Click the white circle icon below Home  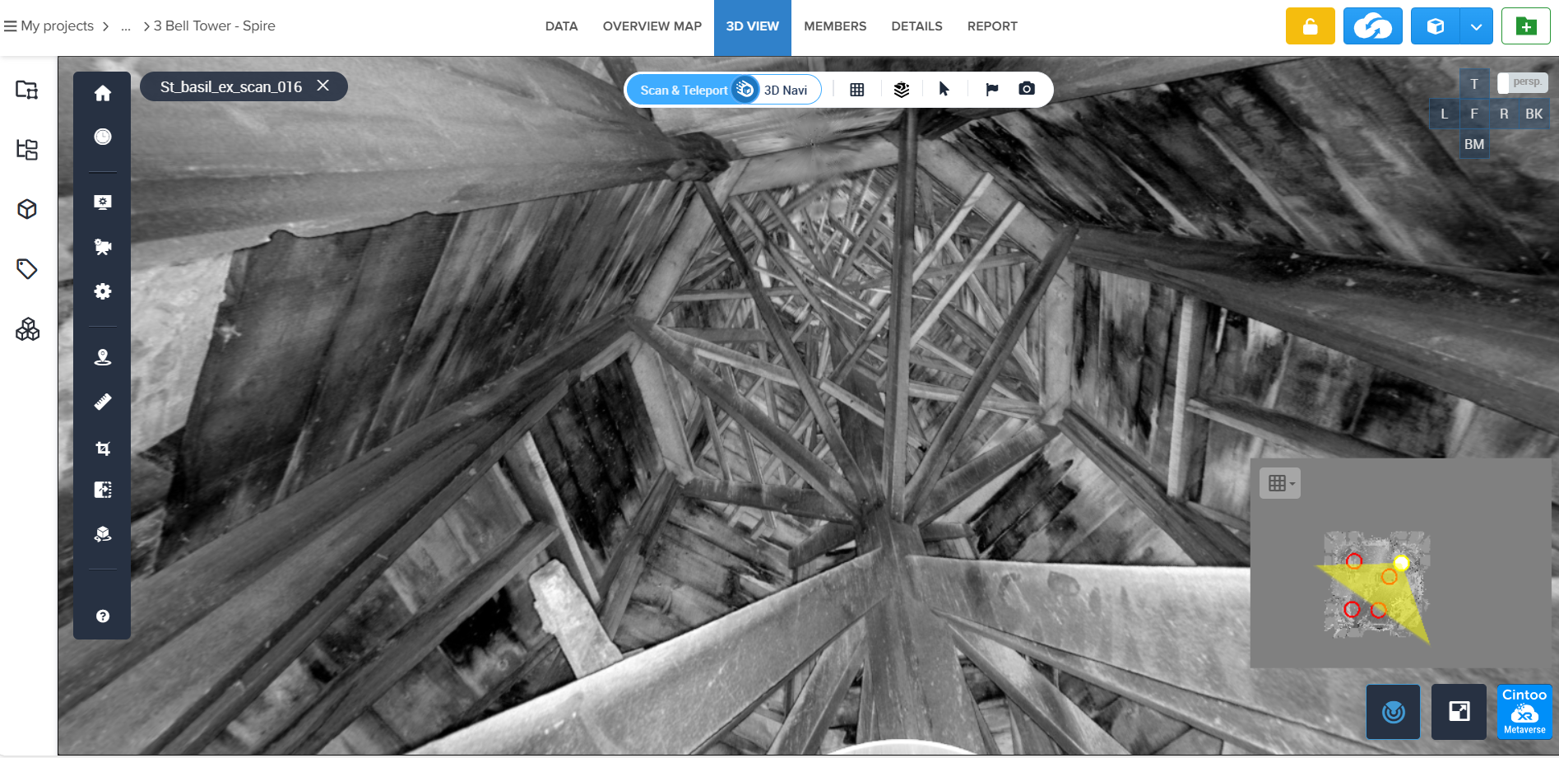click(103, 137)
